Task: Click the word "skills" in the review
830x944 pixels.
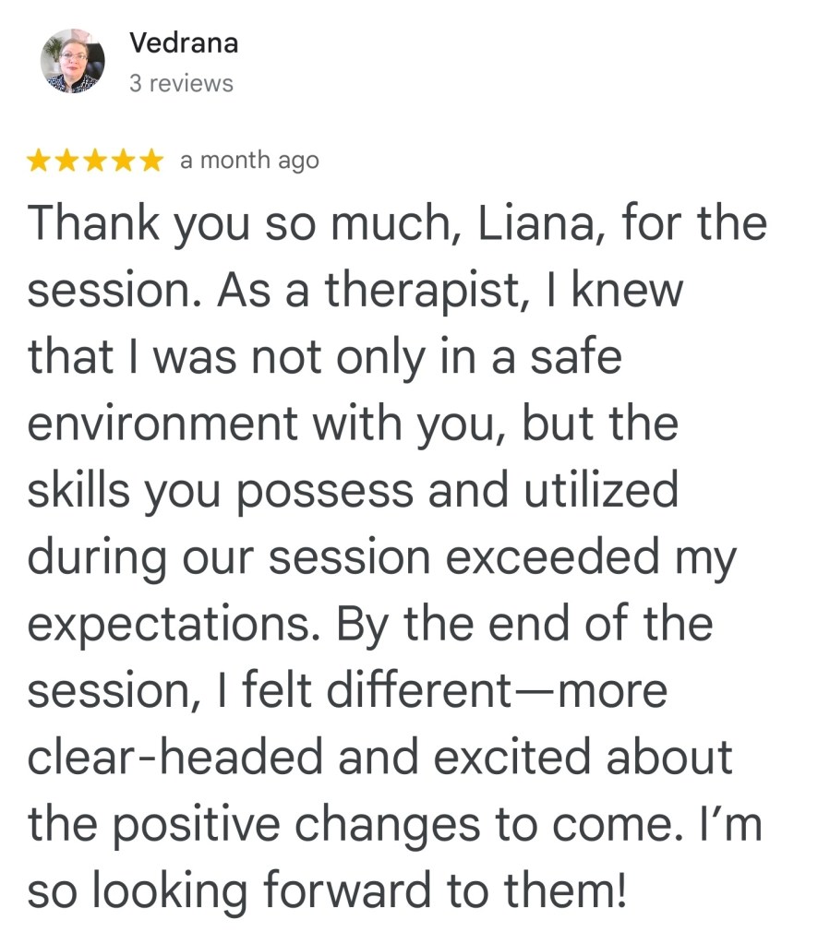Action: [80, 491]
